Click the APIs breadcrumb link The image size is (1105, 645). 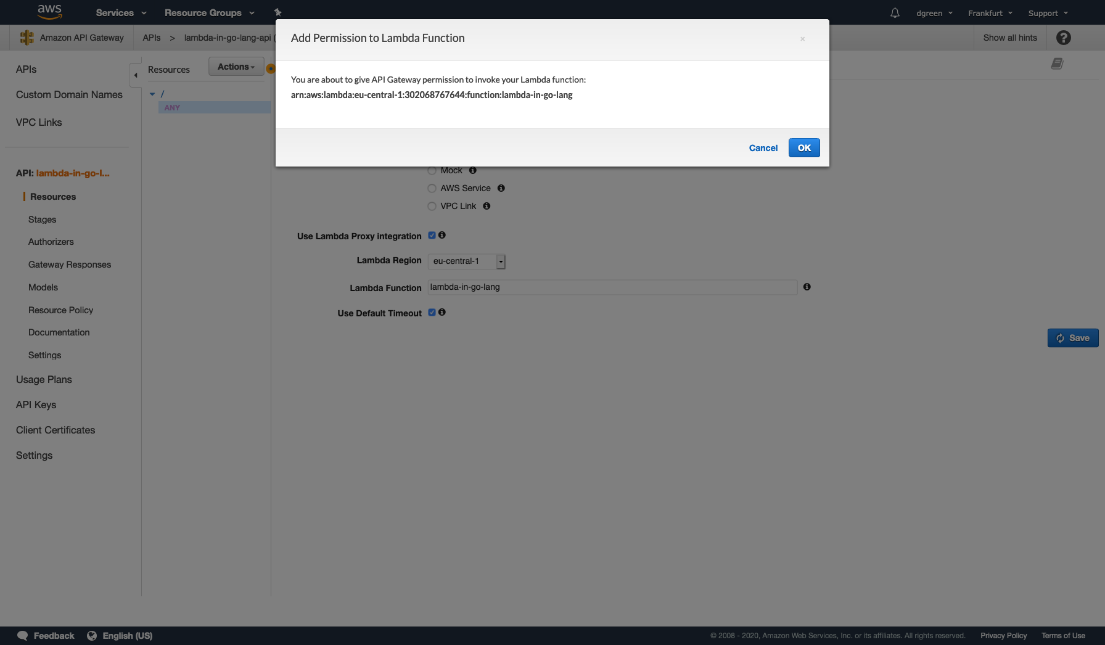tap(152, 38)
